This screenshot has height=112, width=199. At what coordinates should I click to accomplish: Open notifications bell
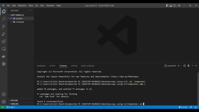[196, 107]
